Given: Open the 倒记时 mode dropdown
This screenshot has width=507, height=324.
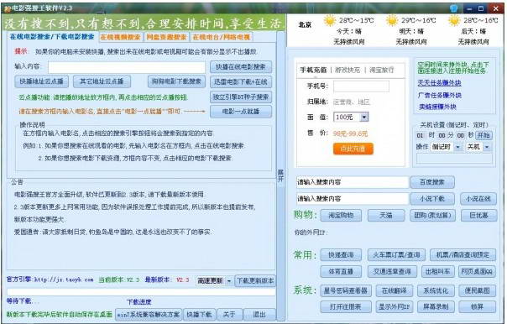Looking at the screenshot, I should 447,147.
